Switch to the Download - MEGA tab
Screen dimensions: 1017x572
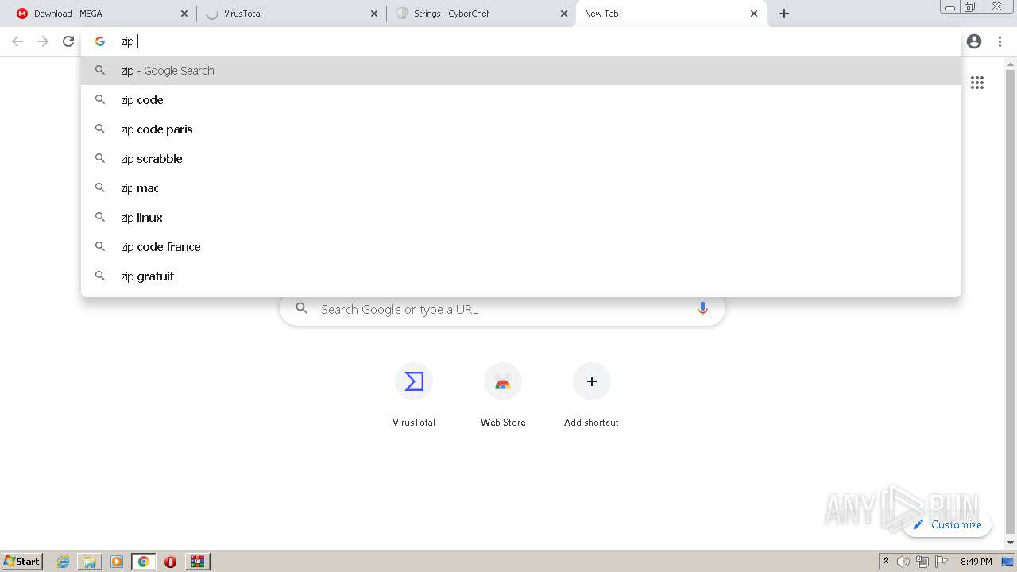[x=99, y=14]
